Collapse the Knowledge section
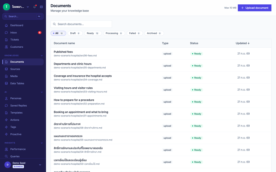The height and width of the screenshot is (172, 276). pos(42,55)
